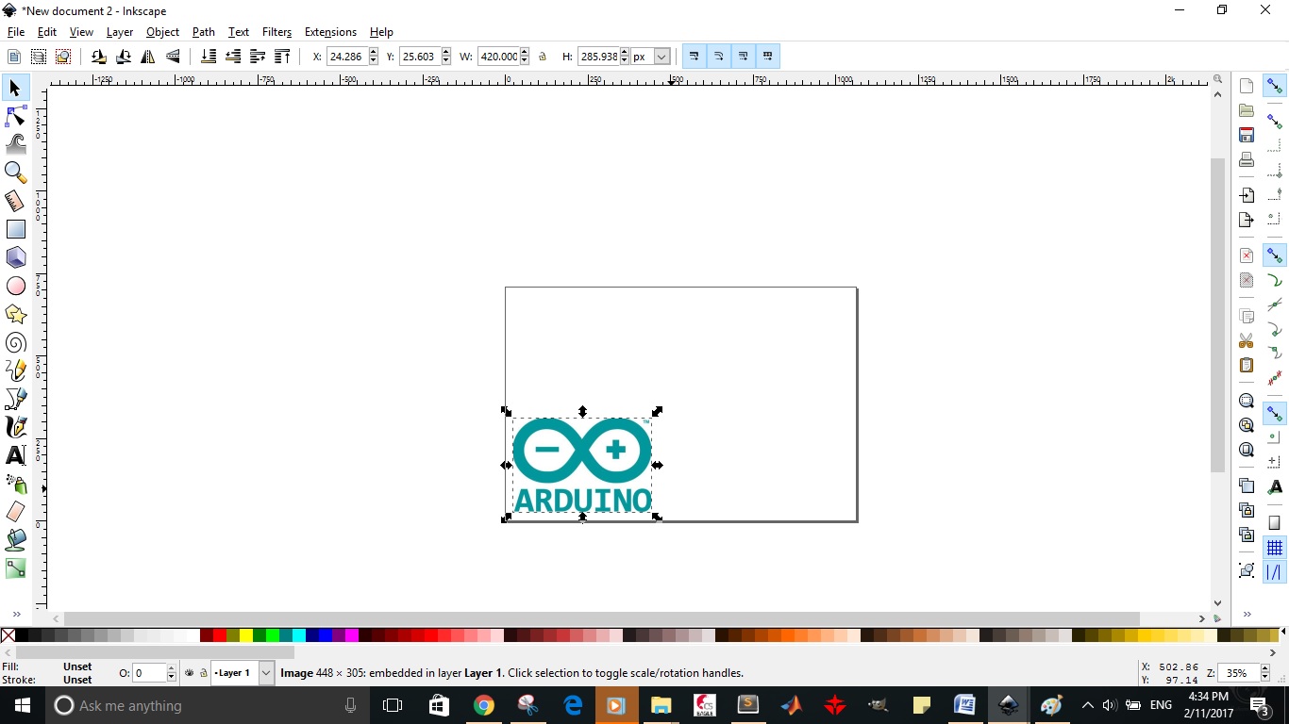Open the Extensions menu
Screen dimensions: 1289x724
coord(330,32)
